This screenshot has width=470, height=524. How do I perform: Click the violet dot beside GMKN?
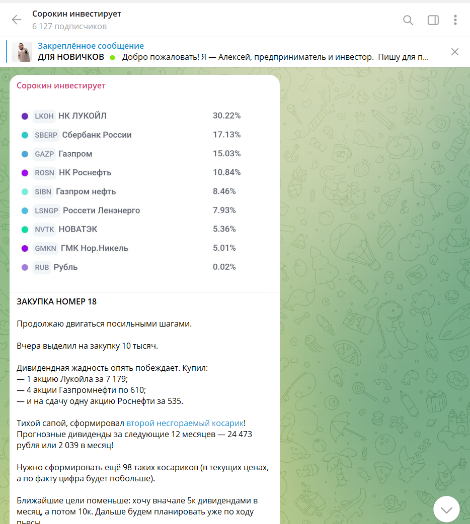point(25,249)
